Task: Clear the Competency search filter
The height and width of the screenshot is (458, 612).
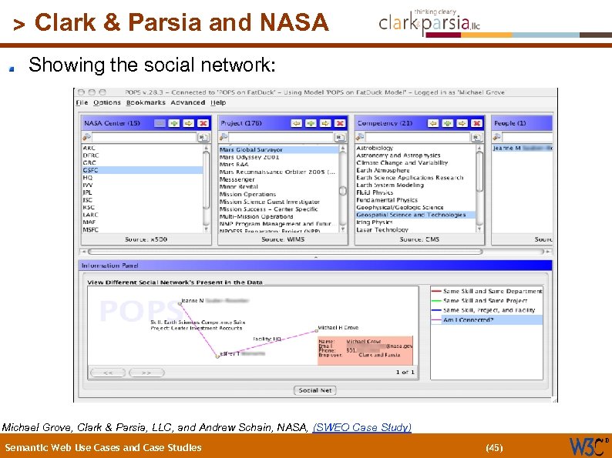Action: pyautogui.click(x=476, y=137)
